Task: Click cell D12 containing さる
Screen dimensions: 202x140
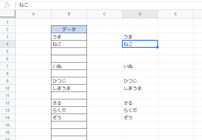Action: tap(140, 103)
